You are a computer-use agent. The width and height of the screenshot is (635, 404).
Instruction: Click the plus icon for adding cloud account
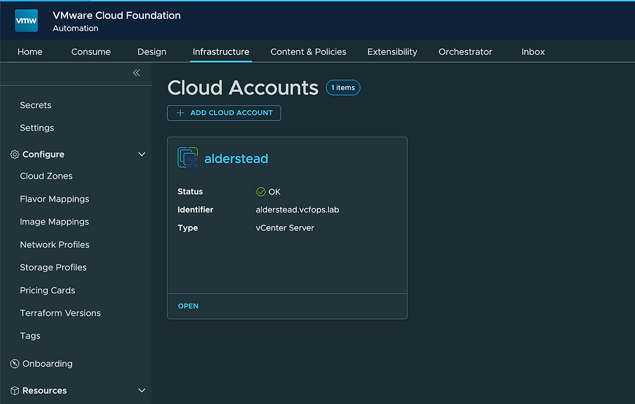click(x=180, y=113)
